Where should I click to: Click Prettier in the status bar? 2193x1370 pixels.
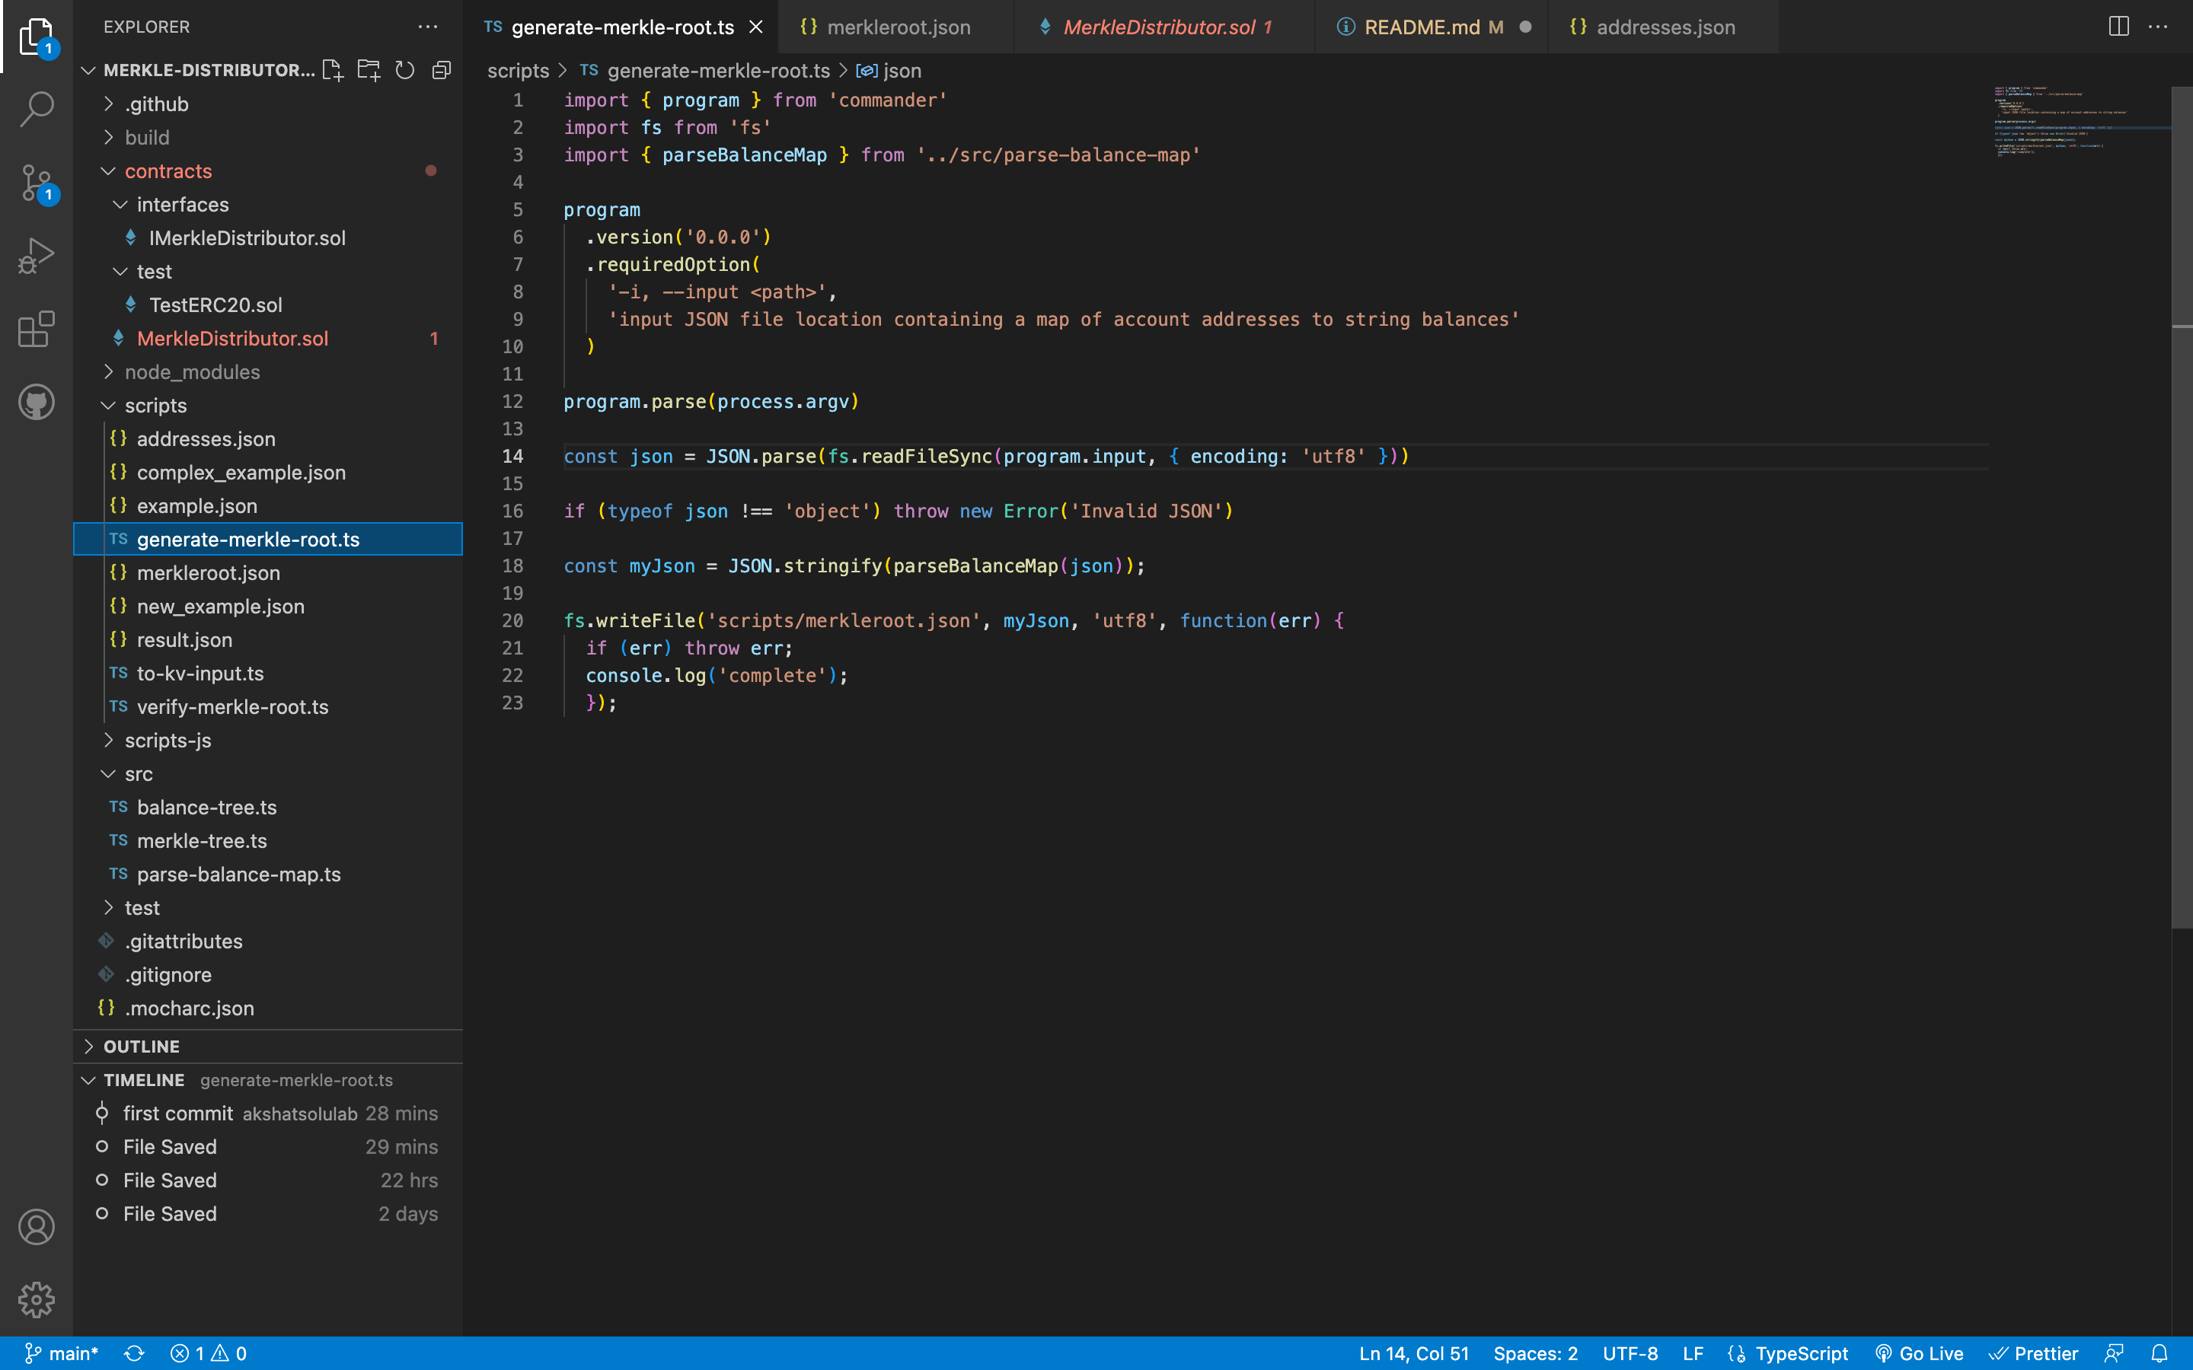[2034, 1354]
